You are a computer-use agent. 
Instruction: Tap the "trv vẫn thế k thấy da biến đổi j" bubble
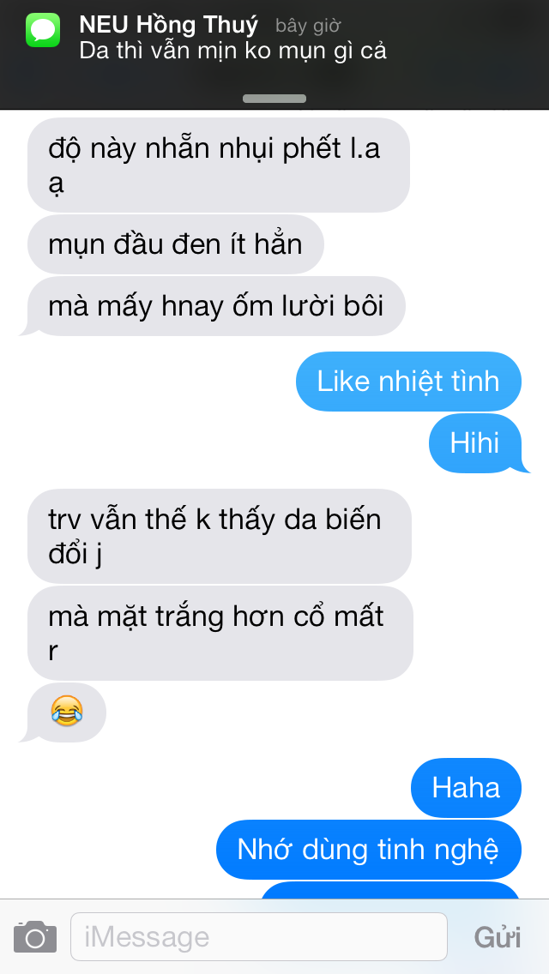[x=220, y=536]
